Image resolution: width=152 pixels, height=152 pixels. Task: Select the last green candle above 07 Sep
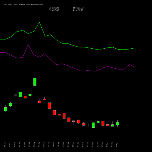118,123
